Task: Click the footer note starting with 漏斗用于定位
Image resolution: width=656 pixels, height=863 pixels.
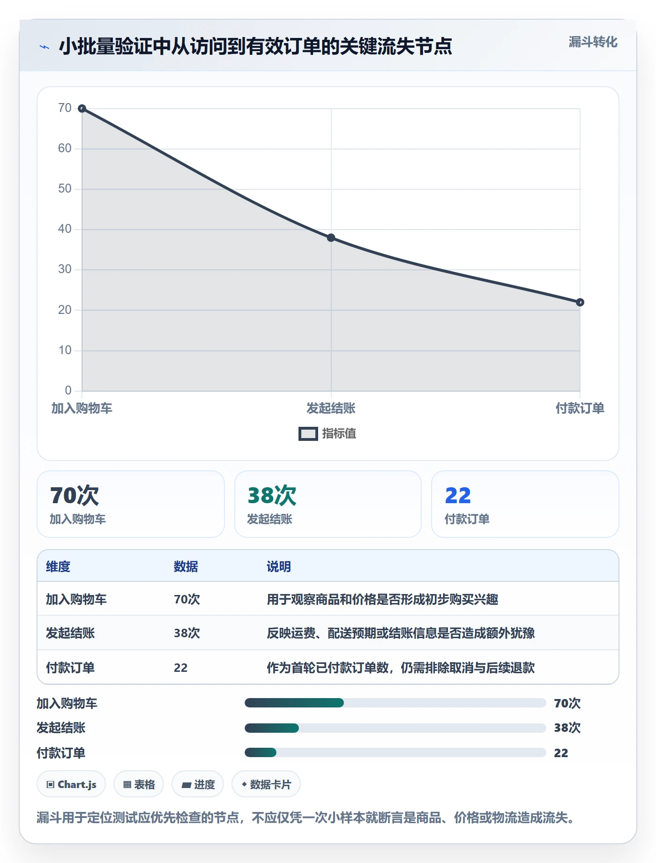Action: click(x=306, y=818)
